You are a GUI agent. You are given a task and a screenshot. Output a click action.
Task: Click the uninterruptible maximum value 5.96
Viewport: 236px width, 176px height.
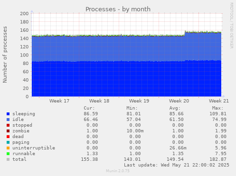[221, 148]
